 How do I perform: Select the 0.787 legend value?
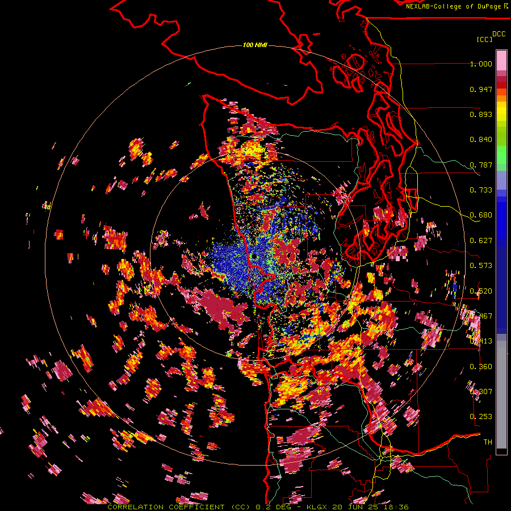tap(481, 165)
